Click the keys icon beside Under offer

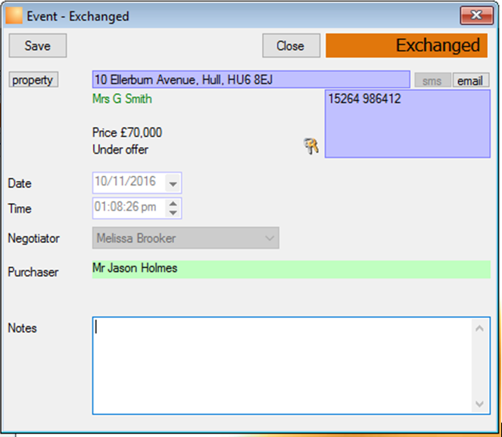point(311,146)
